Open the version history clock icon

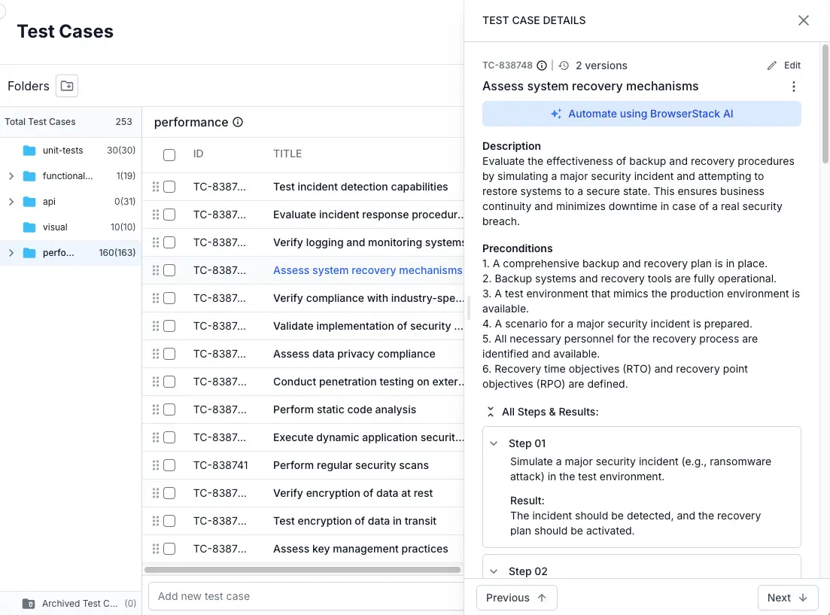pyautogui.click(x=564, y=65)
